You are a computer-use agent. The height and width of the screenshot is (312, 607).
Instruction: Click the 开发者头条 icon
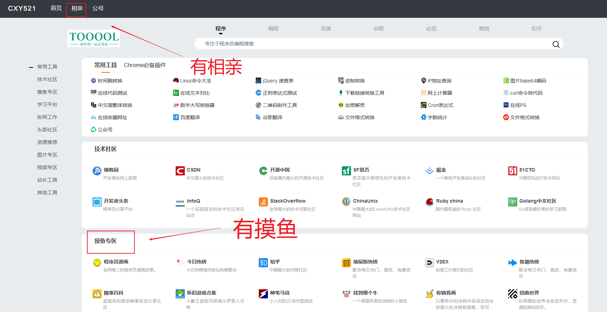[97, 202]
